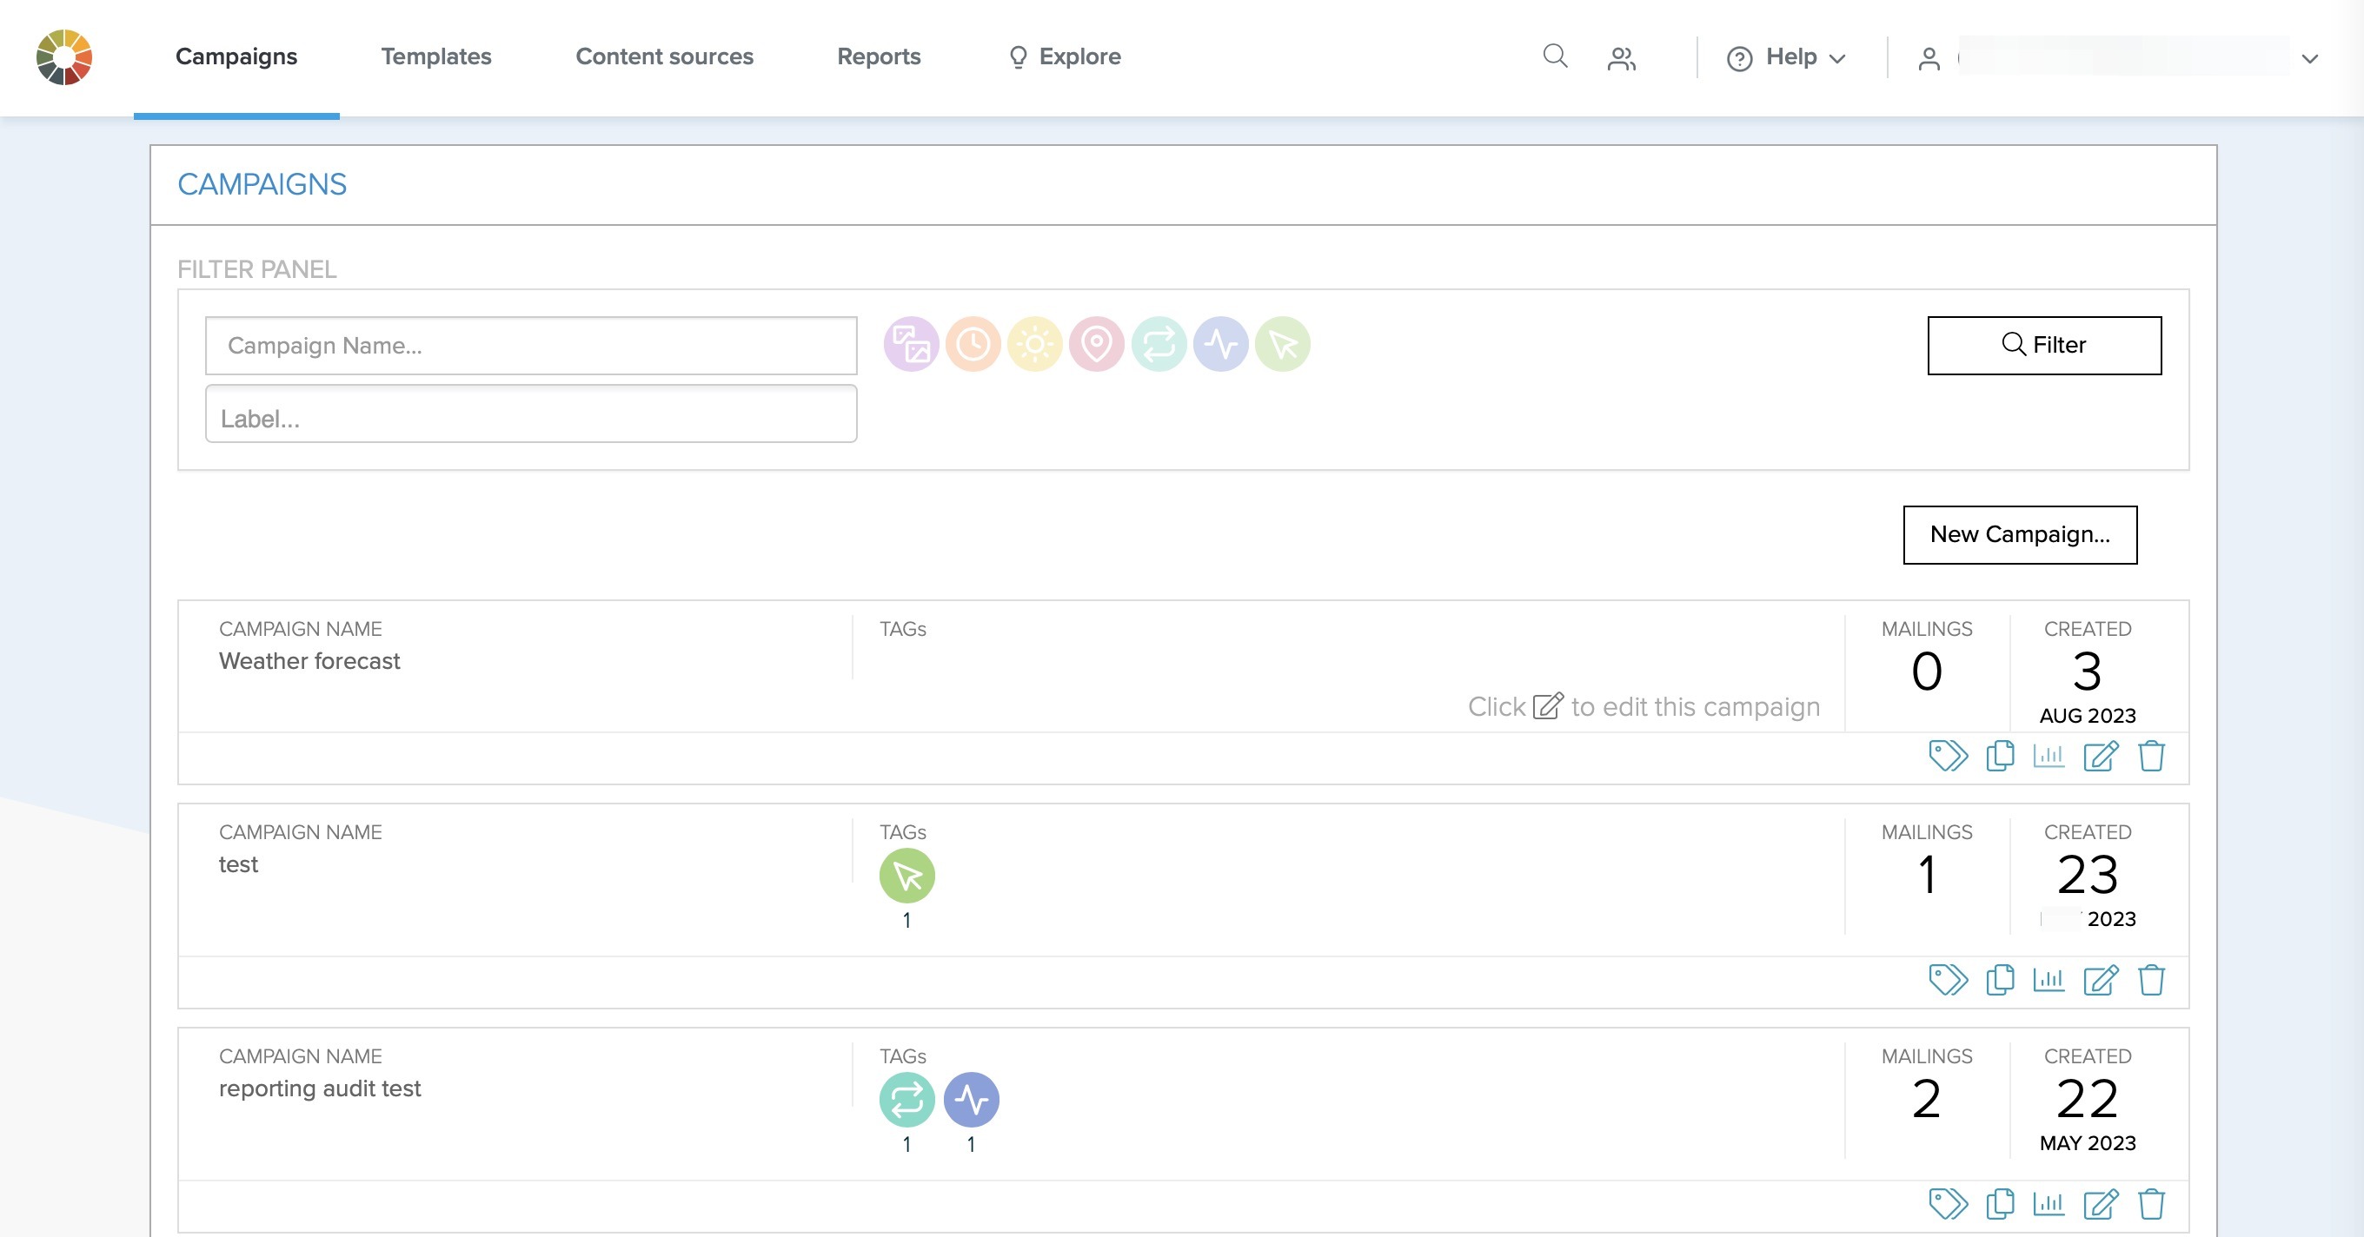The width and height of the screenshot is (2364, 1237).
Task: Open the users icon in header
Action: click(x=1622, y=59)
